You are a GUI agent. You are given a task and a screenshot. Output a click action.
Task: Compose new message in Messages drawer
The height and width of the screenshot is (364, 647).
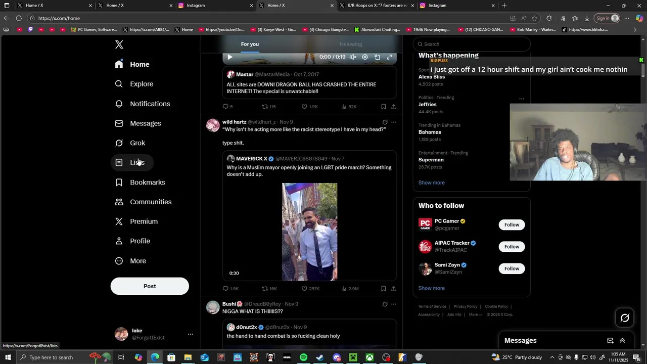610,341
